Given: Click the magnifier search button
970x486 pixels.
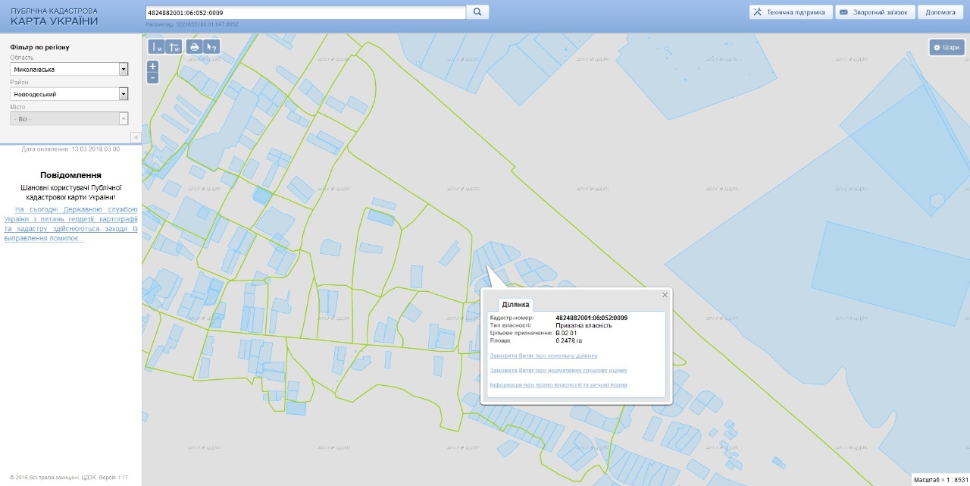Looking at the screenshot, I should click(477, 12).
